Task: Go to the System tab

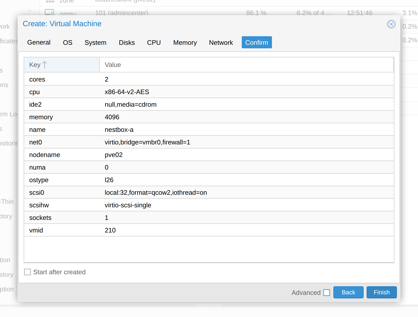Action: [x=95, y=42]
